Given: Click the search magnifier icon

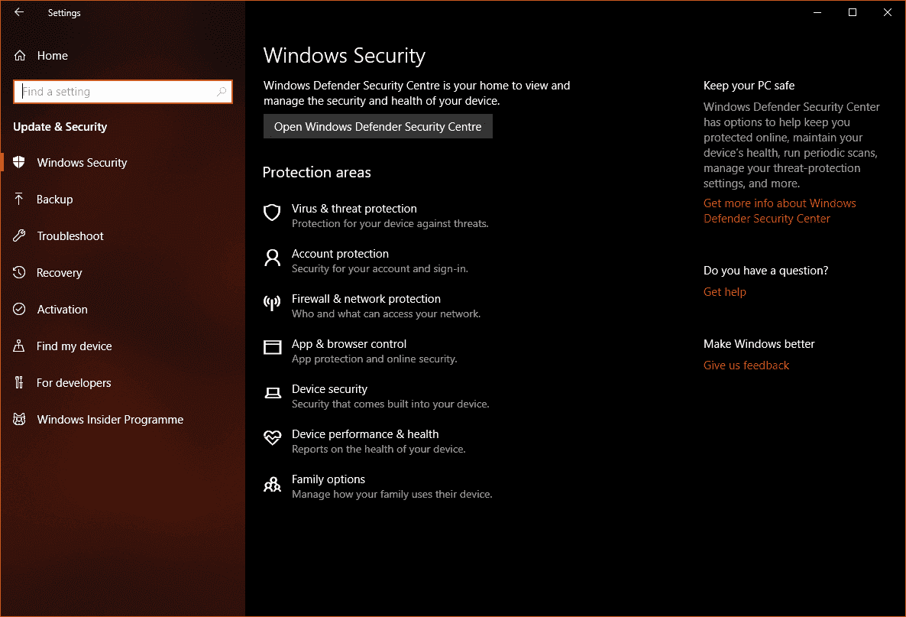Looking at the screenshot, I should tap(222, 91).
